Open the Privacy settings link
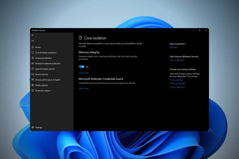 tap(176, 80)
